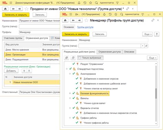The image size is (163, 130).
Task: Toggle checkmark for Чтение курсов валют
Action: (x=77, y=103)
